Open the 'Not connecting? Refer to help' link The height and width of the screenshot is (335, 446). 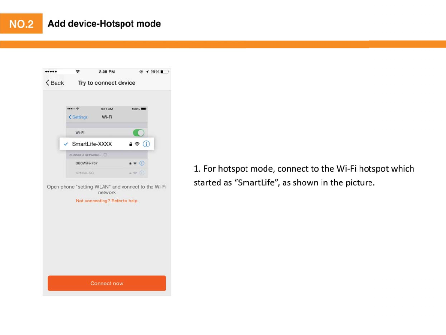tap(107, 201)
